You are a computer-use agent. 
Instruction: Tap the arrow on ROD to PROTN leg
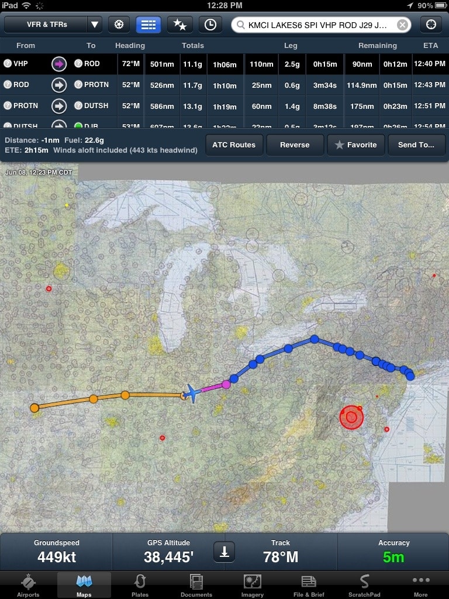coord(59,85)
